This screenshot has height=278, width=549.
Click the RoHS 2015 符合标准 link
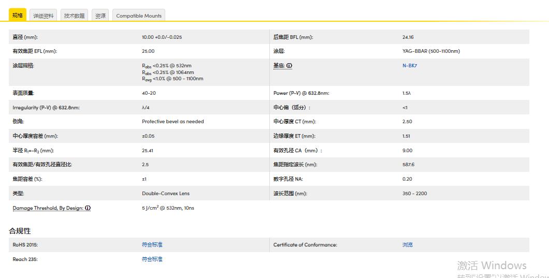152,245
